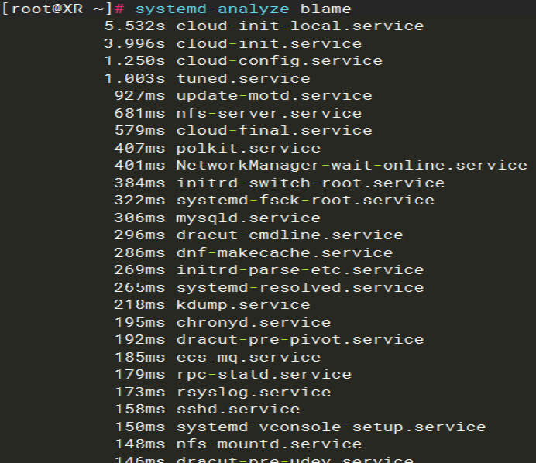Click systemd-fsck-root.service entry
This screenshot has width=536, height=463.
[305, 201]
